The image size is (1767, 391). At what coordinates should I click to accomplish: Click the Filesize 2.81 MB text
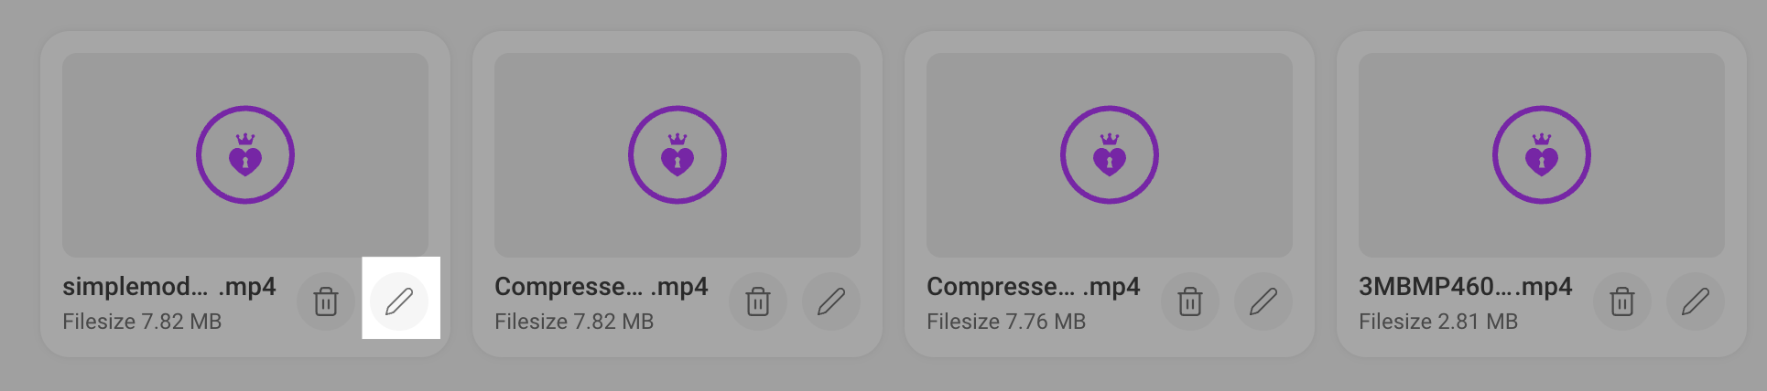click(1437, 322)
